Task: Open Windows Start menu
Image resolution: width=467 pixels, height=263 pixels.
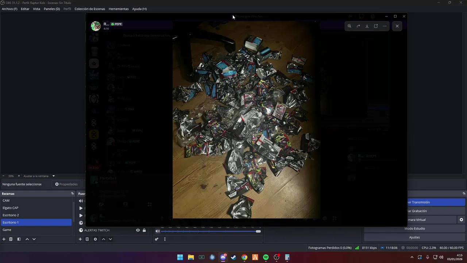Action: pos(180,257)
